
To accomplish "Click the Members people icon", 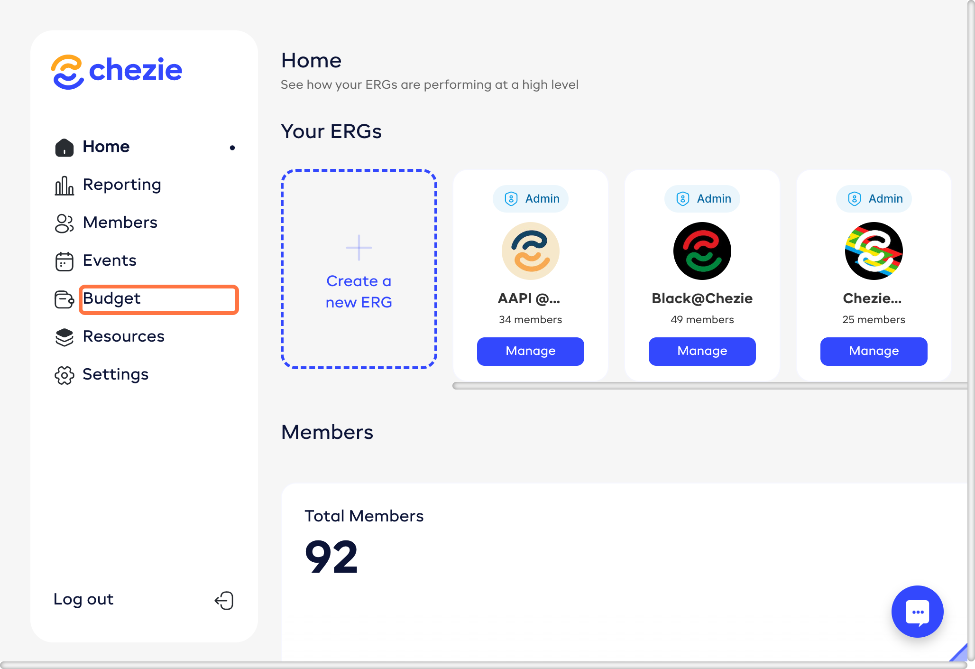I will coord(64,223).
